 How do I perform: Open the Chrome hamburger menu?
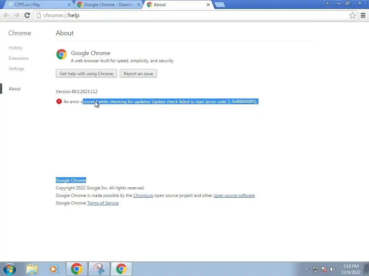click(363, 15)
